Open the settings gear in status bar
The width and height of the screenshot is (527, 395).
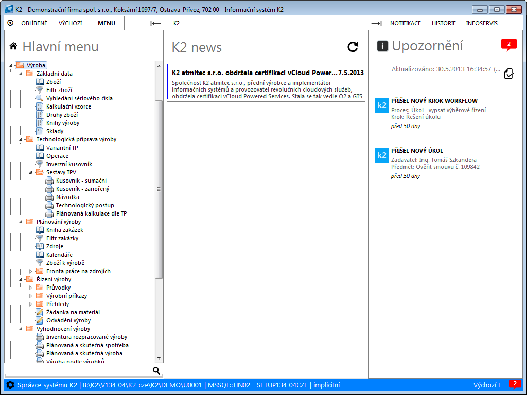pyautogui.click(x=10, y=385)
